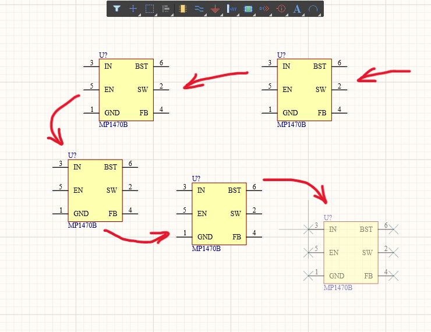Select the Place Port tool
Image resolution: width=431 pixels, height=332 pixels.
(264, 9)
